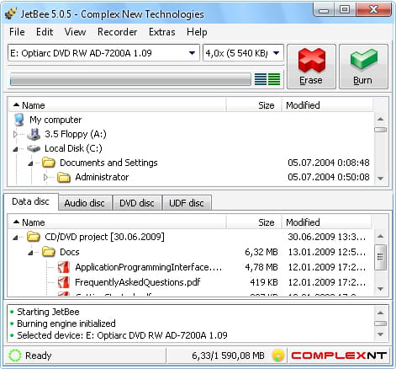Screen dimensions: 396x369
Task: Click the red Erase disc button
Action: [x=311, y=67]
